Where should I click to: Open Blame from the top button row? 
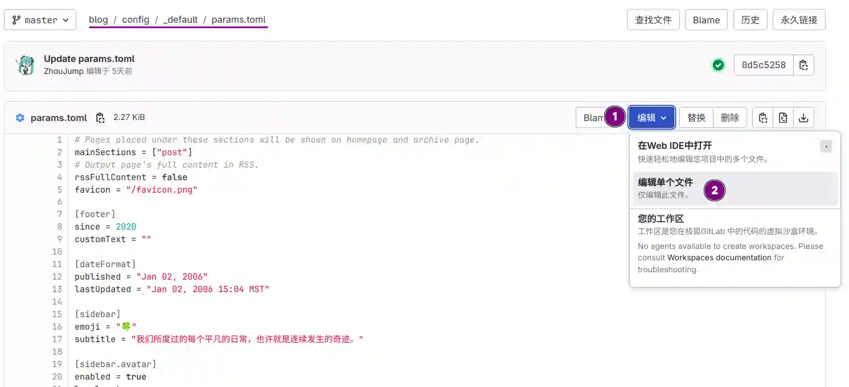tap(706, 20)
